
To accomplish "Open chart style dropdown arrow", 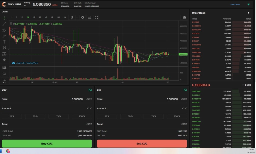I will (77, 17).
